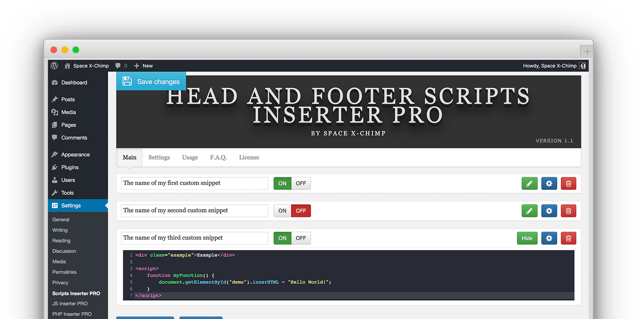The height and width of the screenshot is (319, 637).
Task: Click the first snippet name field
Action: pyautogui.click(x=195, y=183)
